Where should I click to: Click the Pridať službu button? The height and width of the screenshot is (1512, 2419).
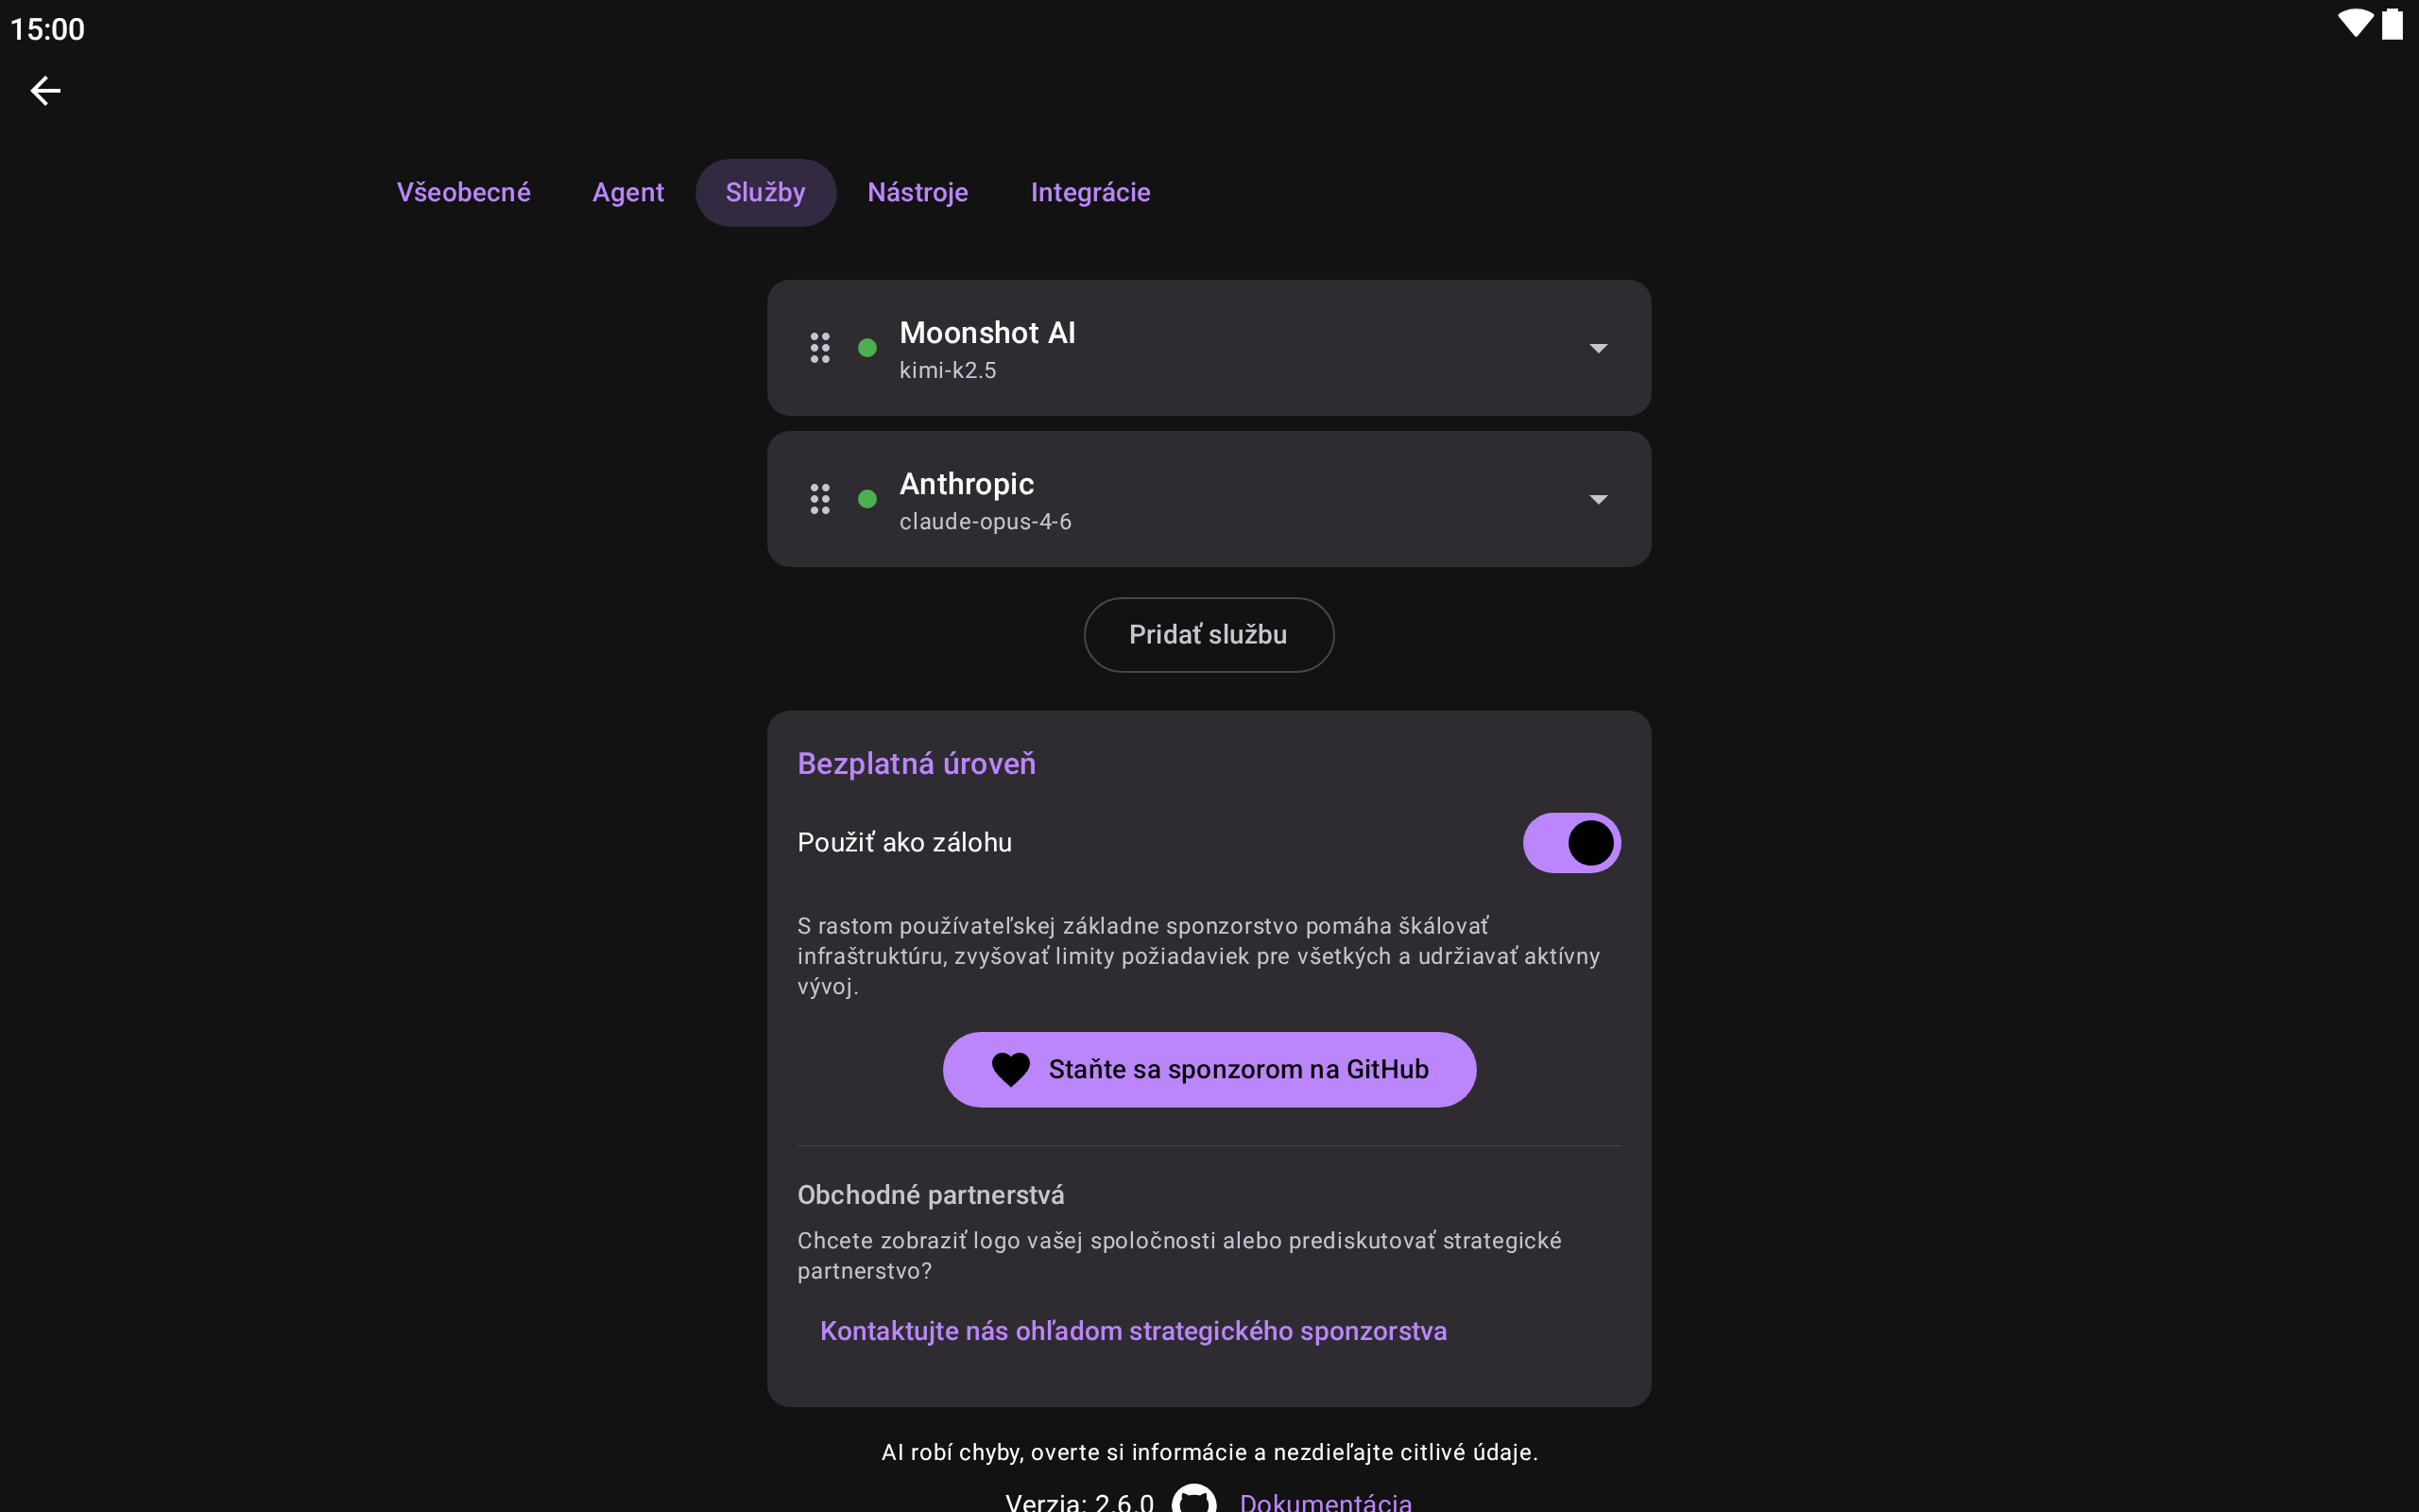pyautogui.click(x=1209, y=635)
